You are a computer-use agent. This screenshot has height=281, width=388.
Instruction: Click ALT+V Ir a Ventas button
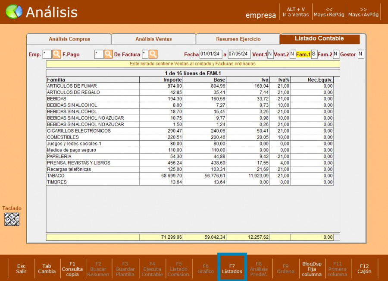coord(296,12)
